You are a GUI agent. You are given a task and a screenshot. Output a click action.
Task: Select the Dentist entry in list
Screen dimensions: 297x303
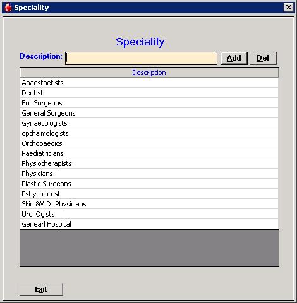[149, 93]
